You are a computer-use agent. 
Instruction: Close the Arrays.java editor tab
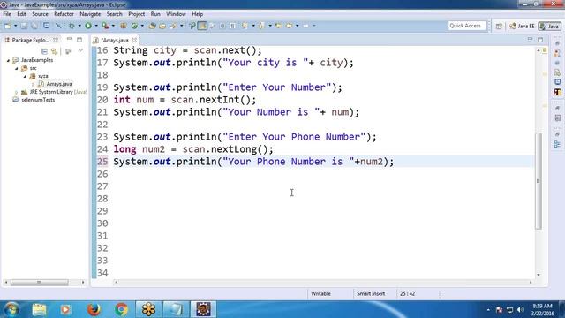point(134,40)
